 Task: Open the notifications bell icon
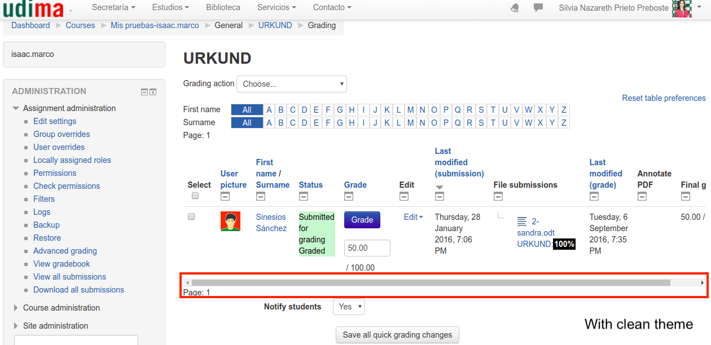(515, 8)
